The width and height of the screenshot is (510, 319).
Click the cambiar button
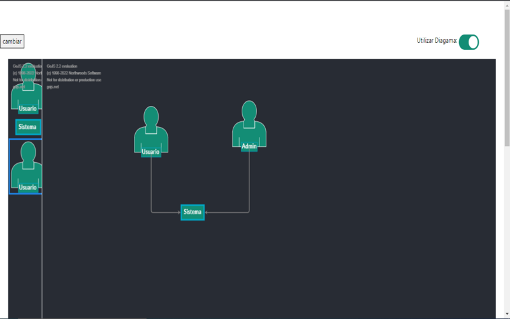(x=12, y=41)
